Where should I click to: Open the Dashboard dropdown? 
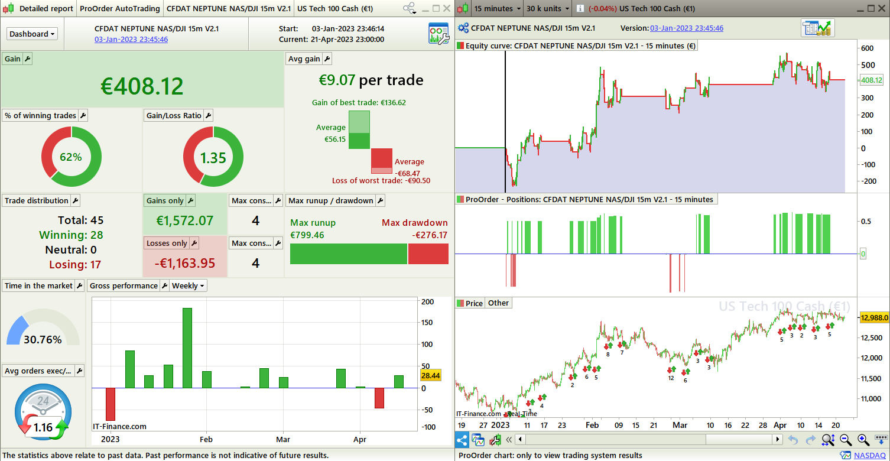(x=33, y=34)
